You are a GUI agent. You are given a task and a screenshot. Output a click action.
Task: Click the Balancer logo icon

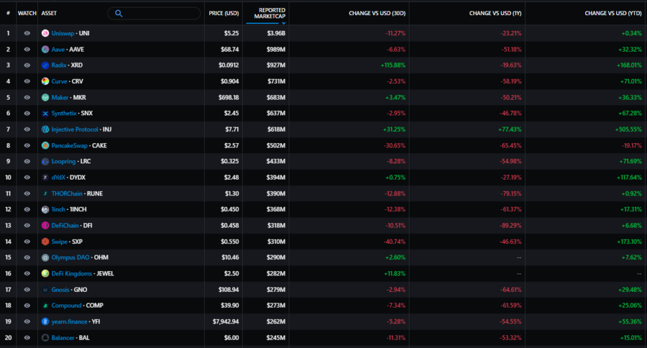(x=45, y=338)
